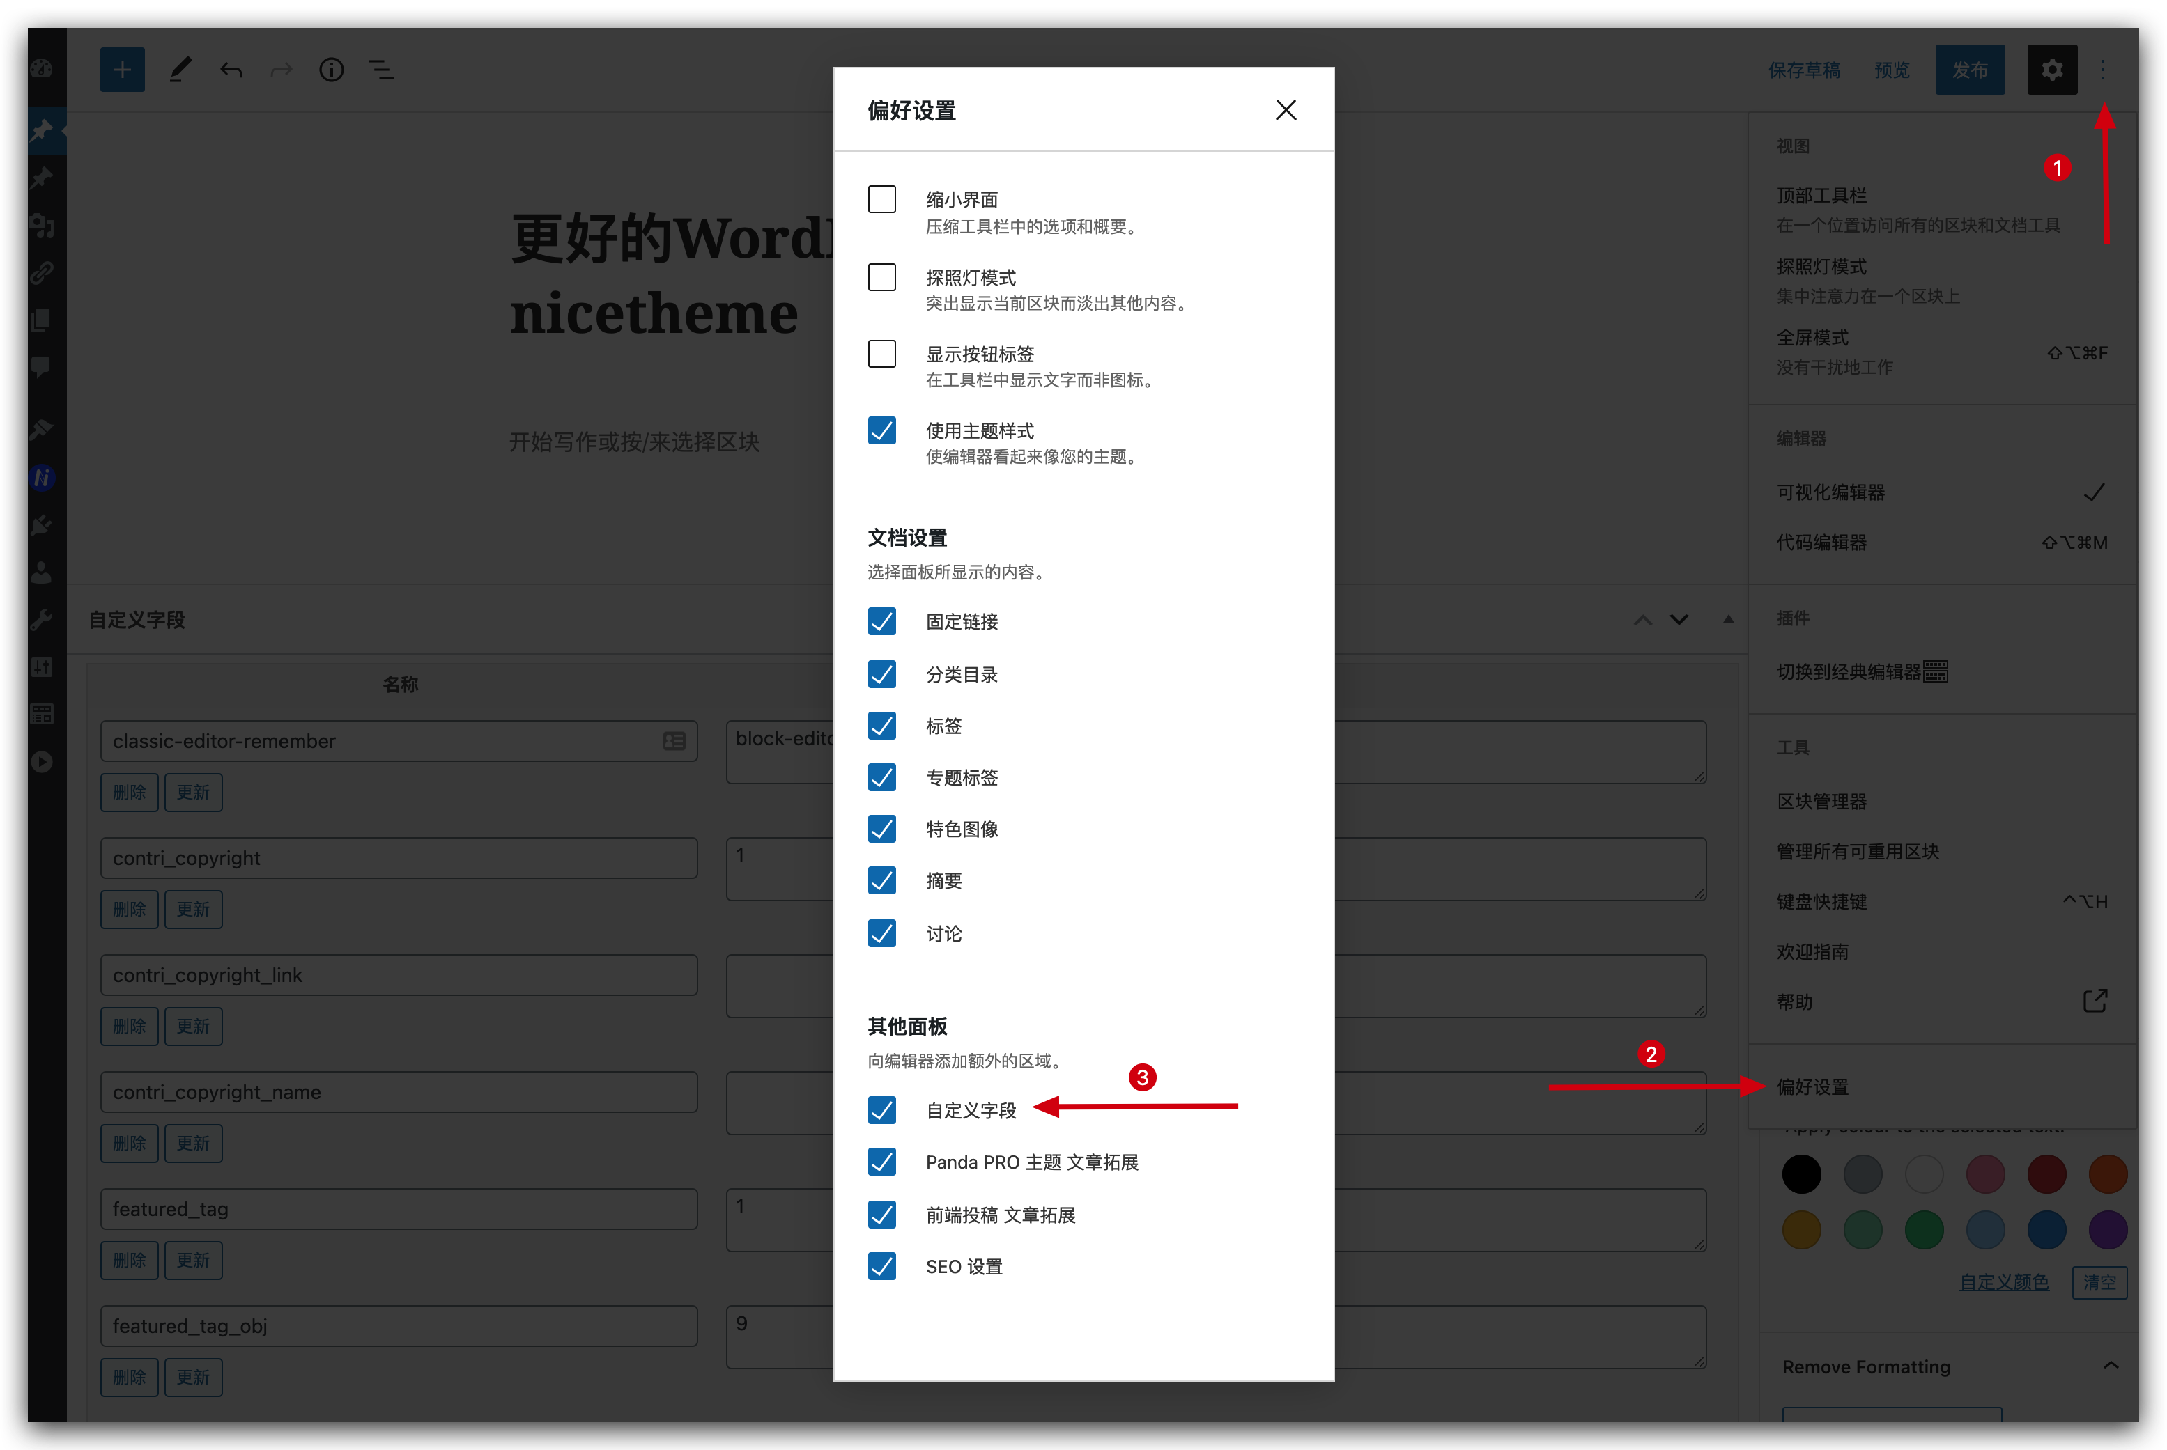Uncheck the Panda PRO 主题 文章拓展 checkbox
Viewport: 2167px width, 1450px height.
(882, 1162)
